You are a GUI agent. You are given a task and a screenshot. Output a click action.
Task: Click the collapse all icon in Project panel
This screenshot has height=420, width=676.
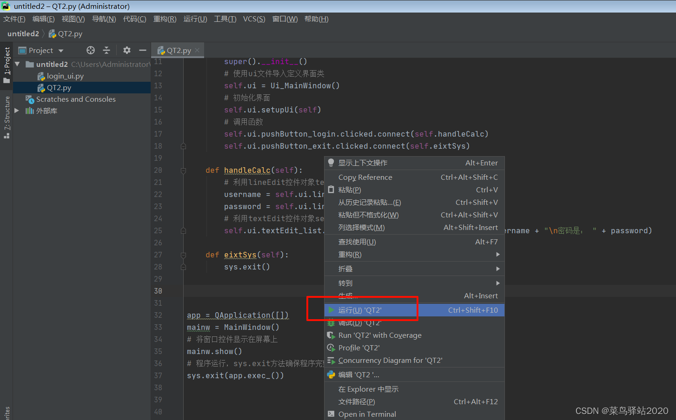(106, 50)
